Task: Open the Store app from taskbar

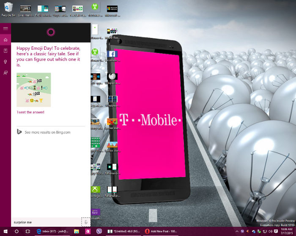Action: pyautogui.click(x=88, y=231)
